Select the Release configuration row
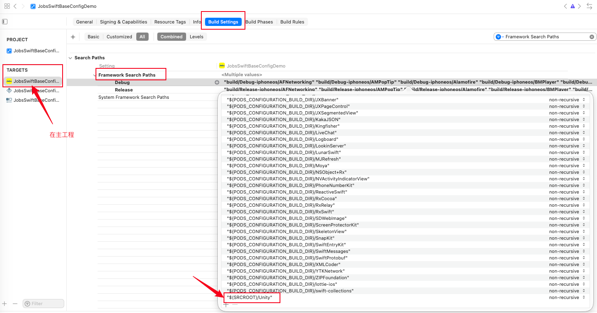This screenshot has height=313, width=597. [x=124, y=90]
